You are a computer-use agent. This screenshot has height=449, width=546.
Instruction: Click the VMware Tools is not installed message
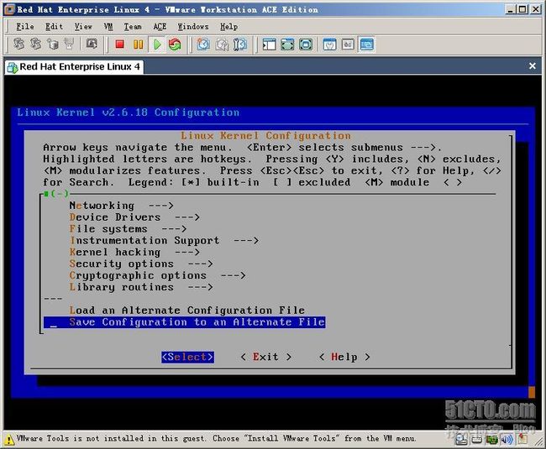pos(216,439)
